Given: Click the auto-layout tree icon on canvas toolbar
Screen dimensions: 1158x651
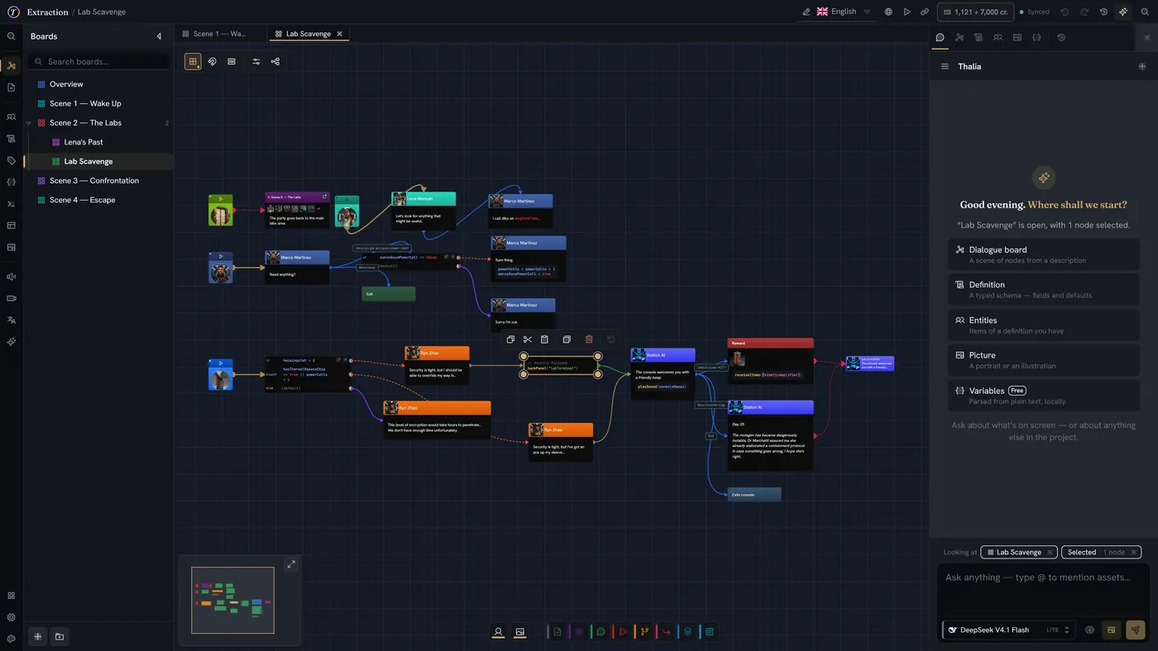Looking at the screenshot, I should [275, 61].
